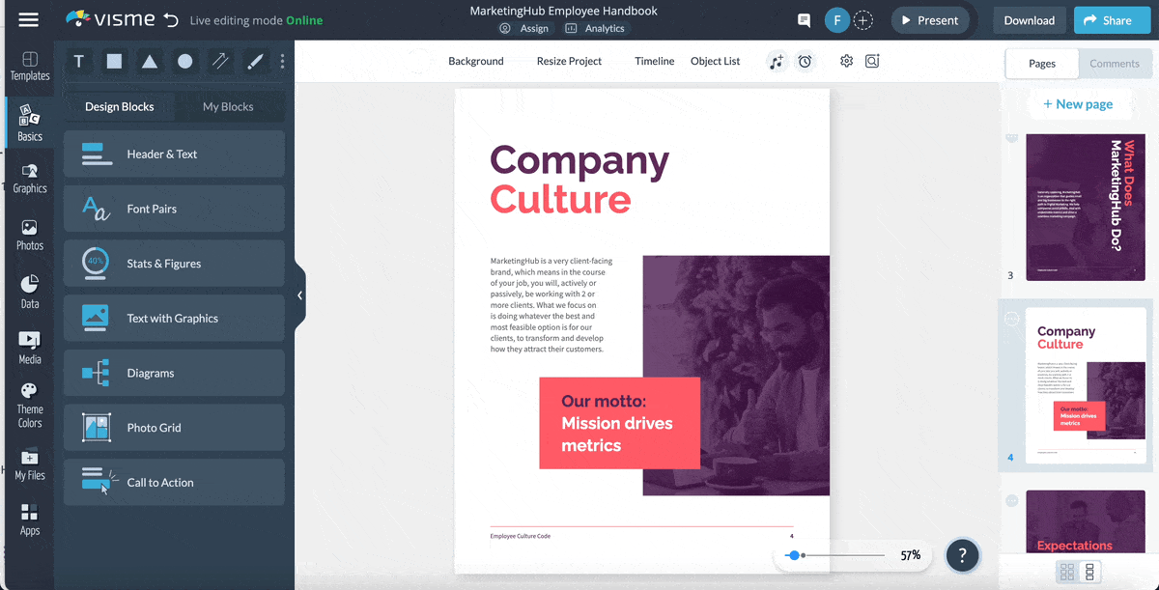The image size is (1159, 590).
Task: Switch to the My Blocks tab
Action: point(229,106)
